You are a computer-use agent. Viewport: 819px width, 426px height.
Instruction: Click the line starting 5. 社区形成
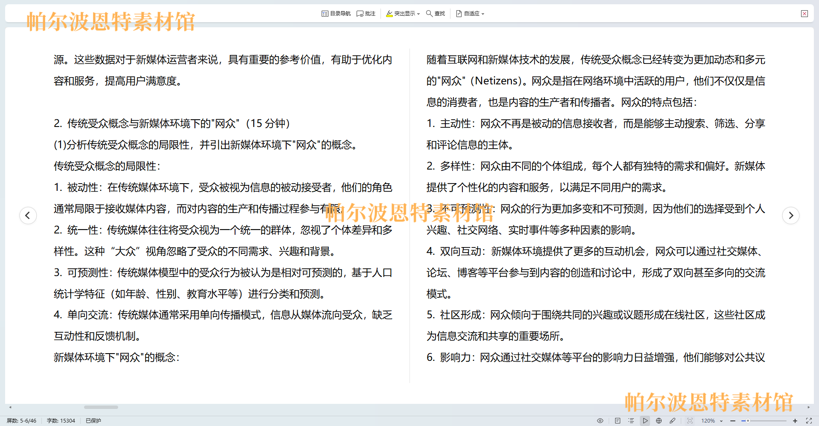click(x=596, y=315)
